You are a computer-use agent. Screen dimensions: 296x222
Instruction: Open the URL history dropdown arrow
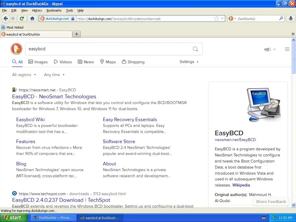coord(222,18)
